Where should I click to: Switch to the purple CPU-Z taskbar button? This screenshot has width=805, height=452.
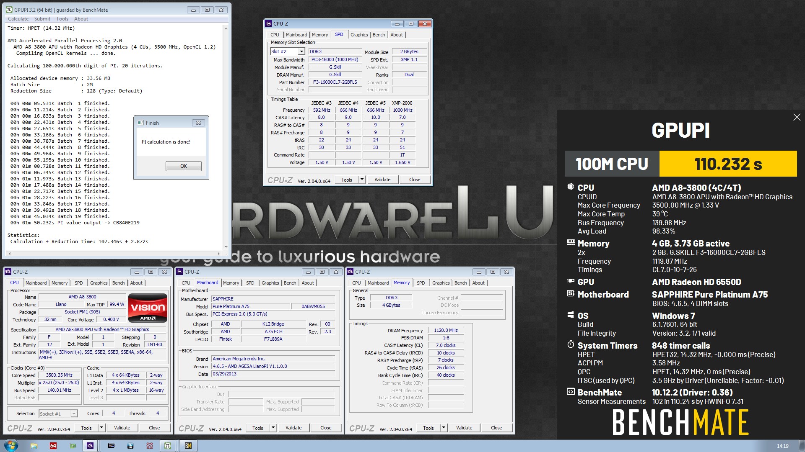(x=90, y=446)
